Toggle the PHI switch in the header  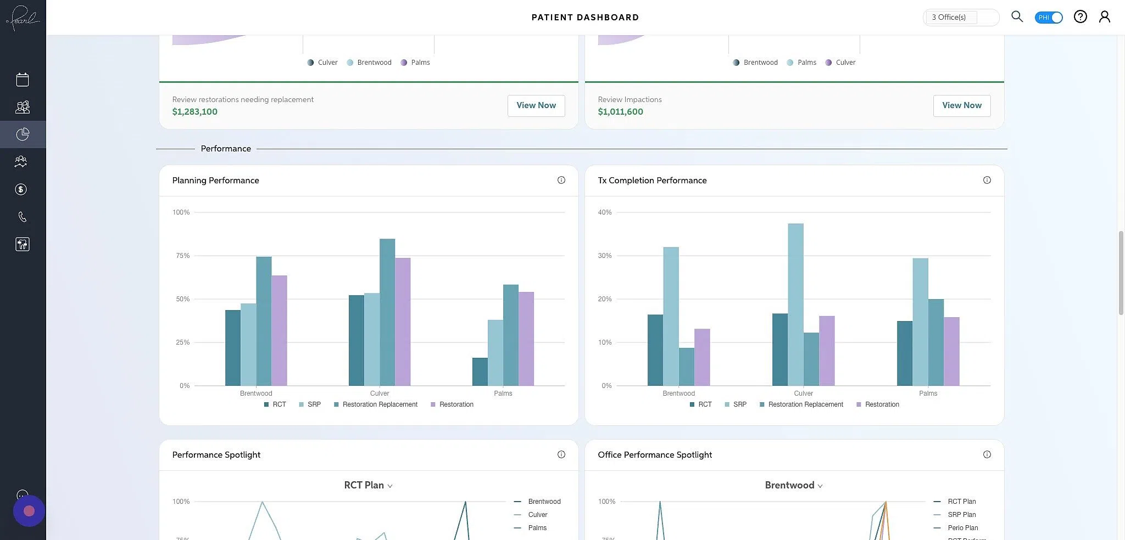point(1049,17)
